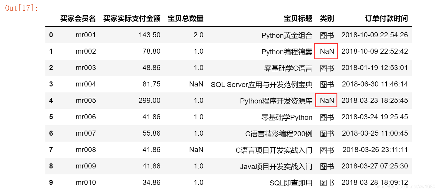This screenshot has height=192, width=438.
Task: Click row index 9
Action: click(51, 182)
